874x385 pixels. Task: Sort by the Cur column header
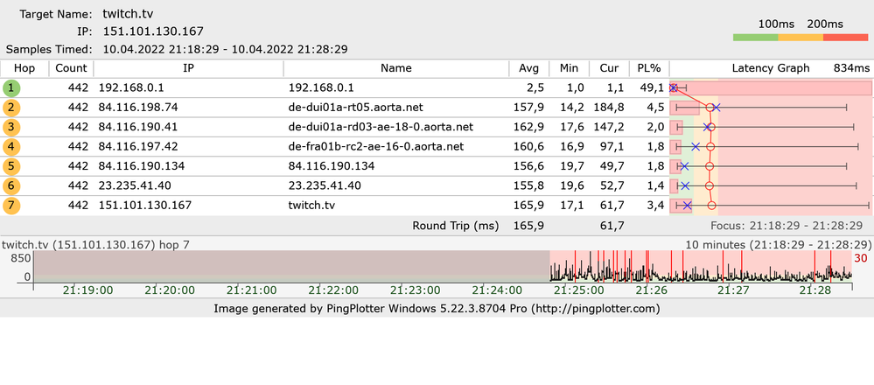[609, 68]
